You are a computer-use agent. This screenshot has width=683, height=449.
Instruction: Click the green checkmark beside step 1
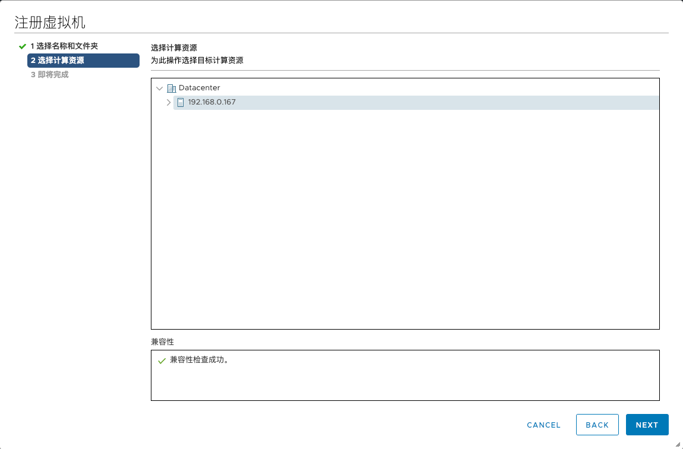pyautogui.click(x=23, y=46)
